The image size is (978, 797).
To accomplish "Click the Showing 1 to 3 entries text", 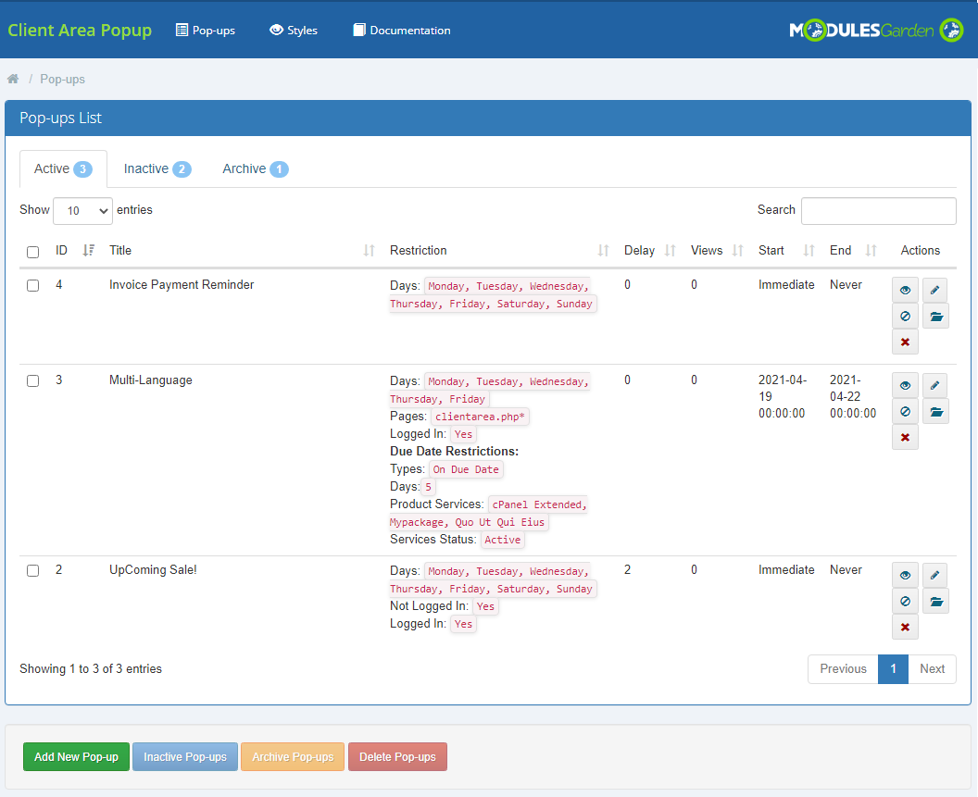I will click(x=91, y=668).
